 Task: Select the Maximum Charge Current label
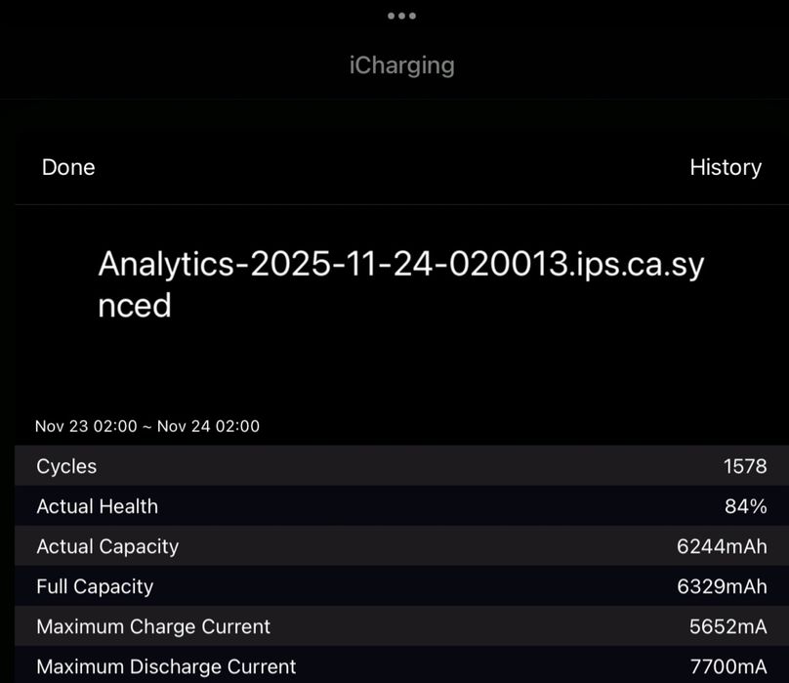[153, 626]
